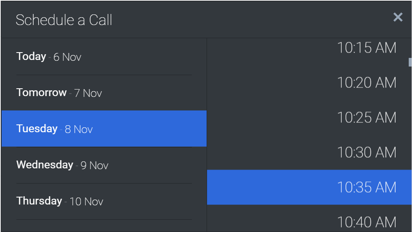The image size is (412, 232).
Task: Click the '6 Nov' date label
Action: click(x=67, y=57)
